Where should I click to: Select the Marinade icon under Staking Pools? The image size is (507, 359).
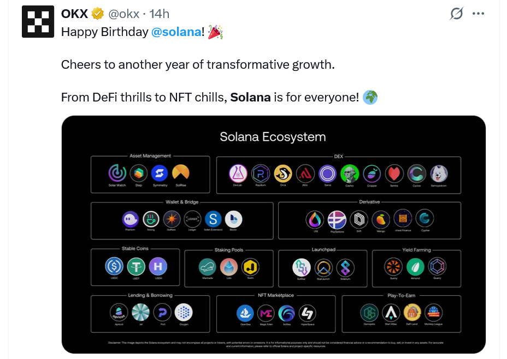pyautogui.click(x=208, y=266)
